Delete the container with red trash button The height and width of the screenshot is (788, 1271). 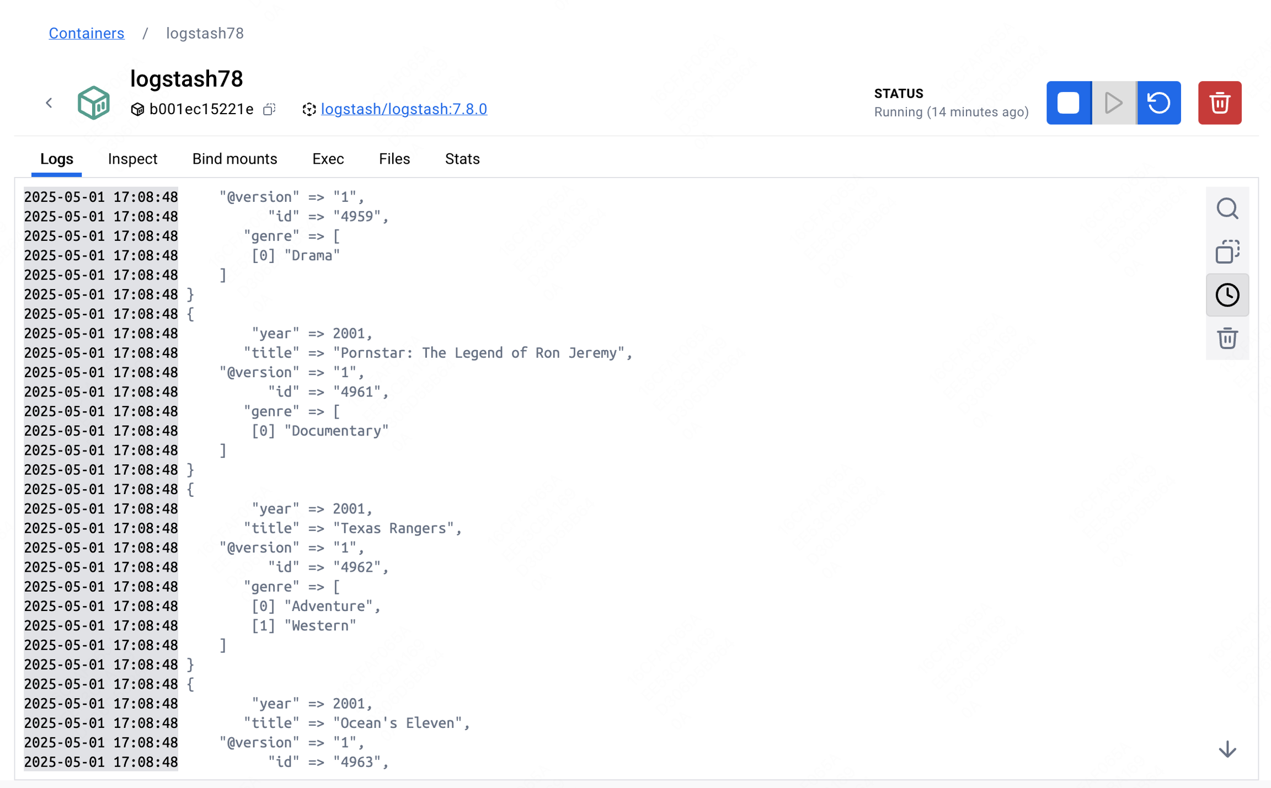[1219, 103]
